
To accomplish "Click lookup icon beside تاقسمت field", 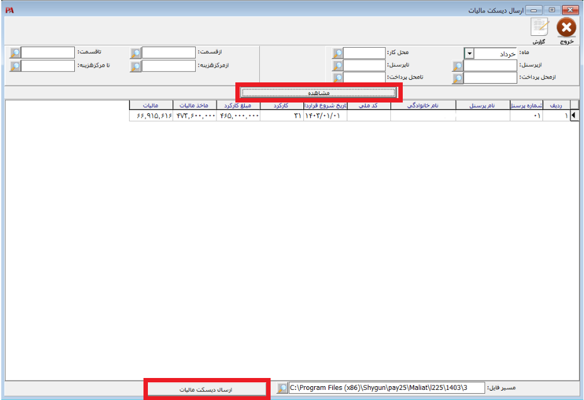I will point(16,53).
